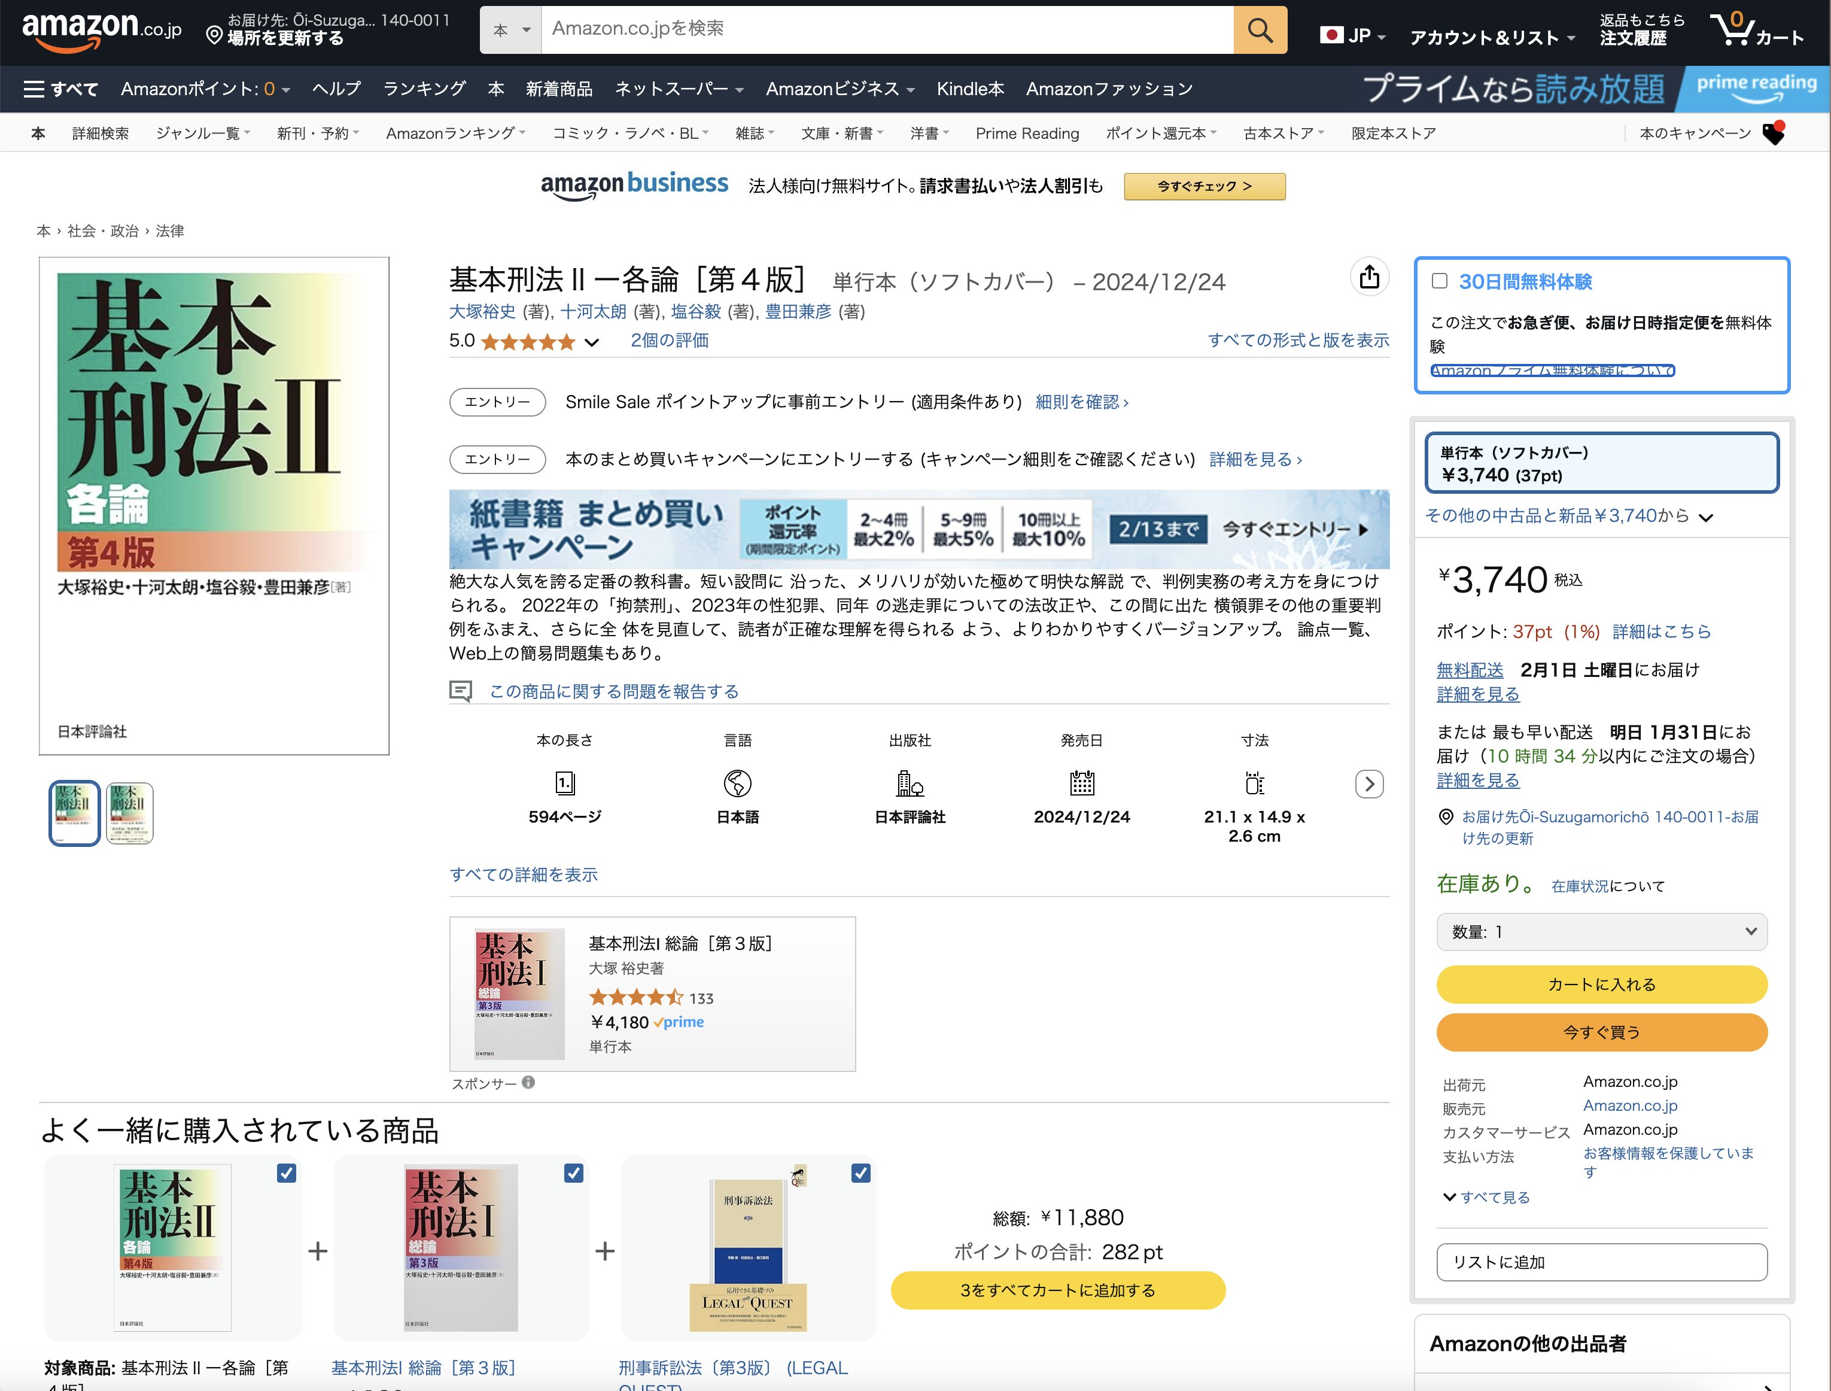Screen dimensions: 1831x1391
Task: Click the globe language icon
Action: coord(738,783)
